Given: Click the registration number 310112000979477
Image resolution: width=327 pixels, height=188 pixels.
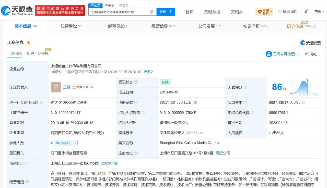Looking at the screenshot, I should (66, 113).
